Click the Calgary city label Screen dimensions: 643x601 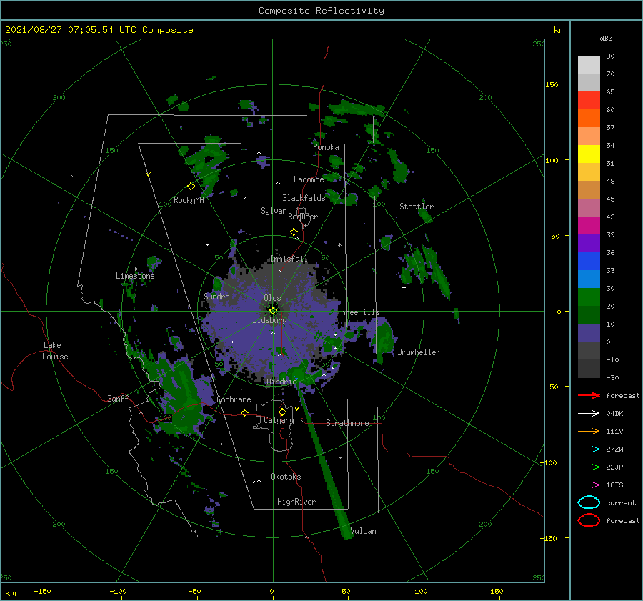point(279,420)
